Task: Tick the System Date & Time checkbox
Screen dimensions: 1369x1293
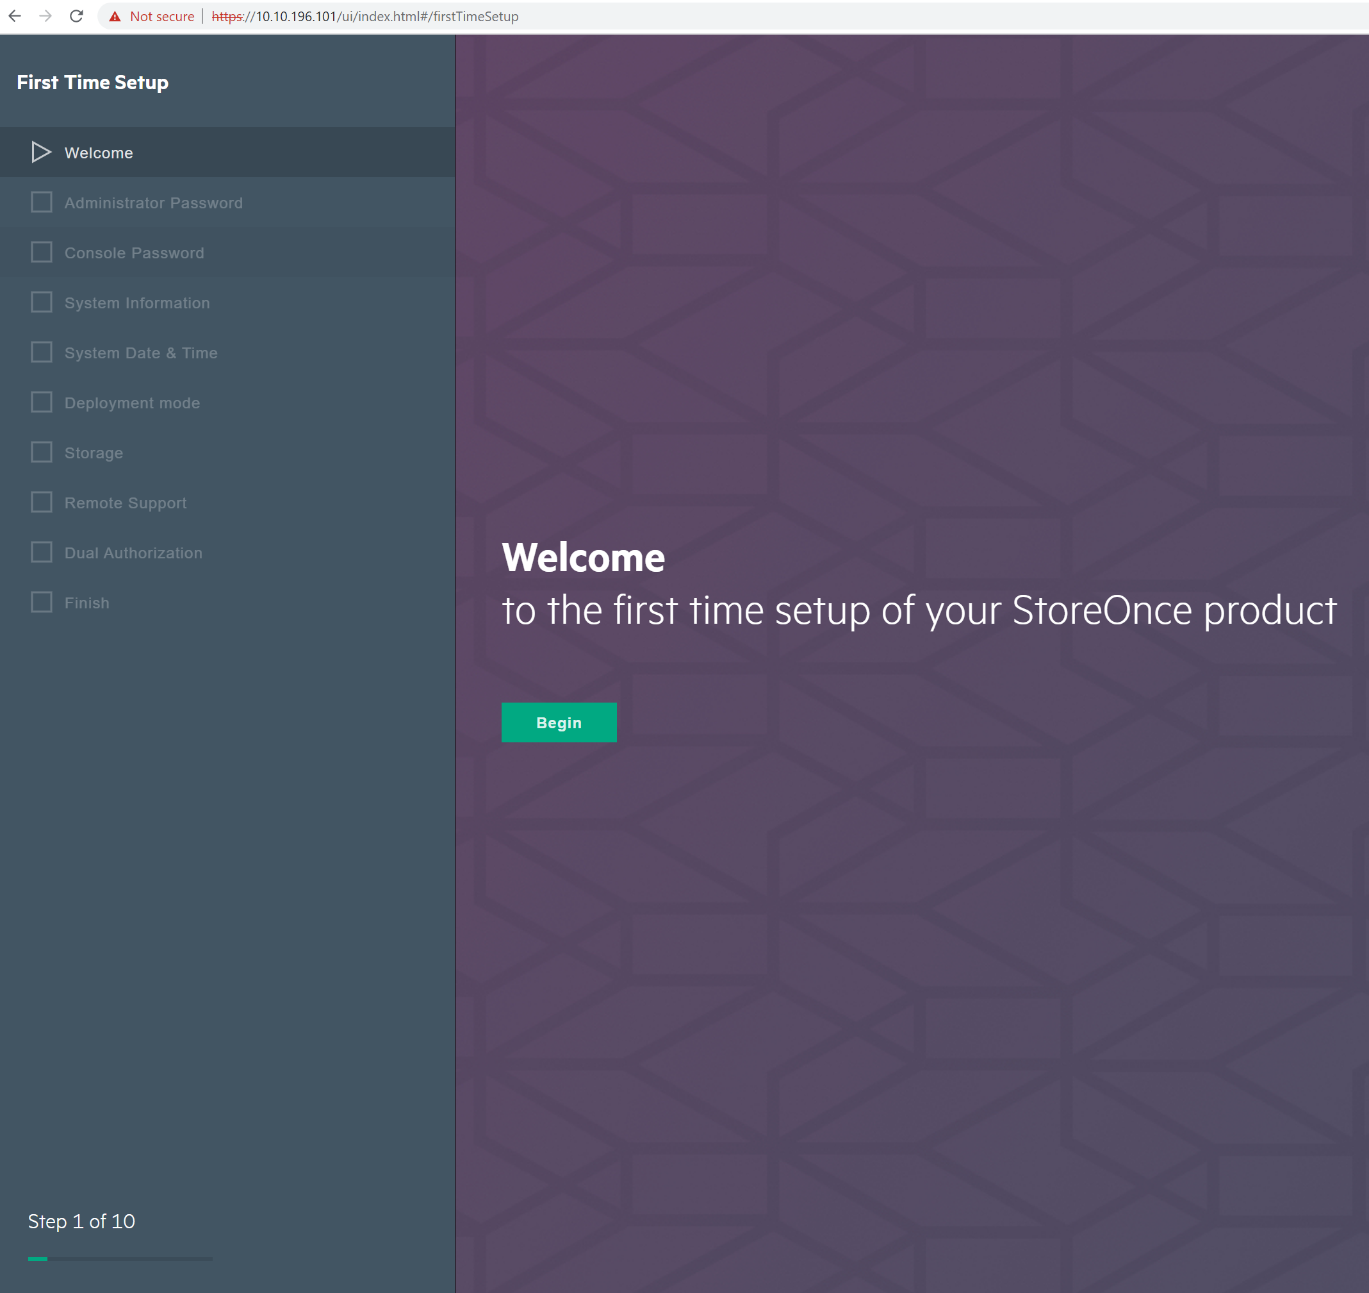Action: [41, 352]
